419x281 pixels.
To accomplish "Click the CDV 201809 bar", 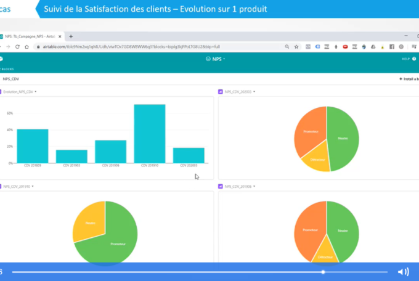I will click(33, 146).
